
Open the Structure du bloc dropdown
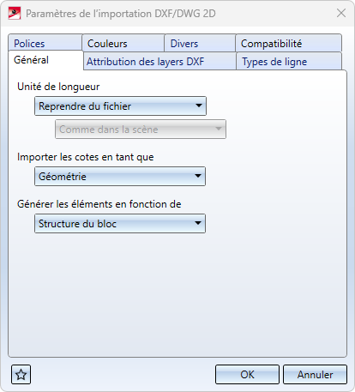tap(120, 224)
